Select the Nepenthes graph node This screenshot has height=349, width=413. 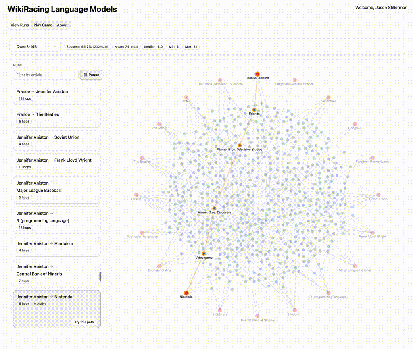328,98
